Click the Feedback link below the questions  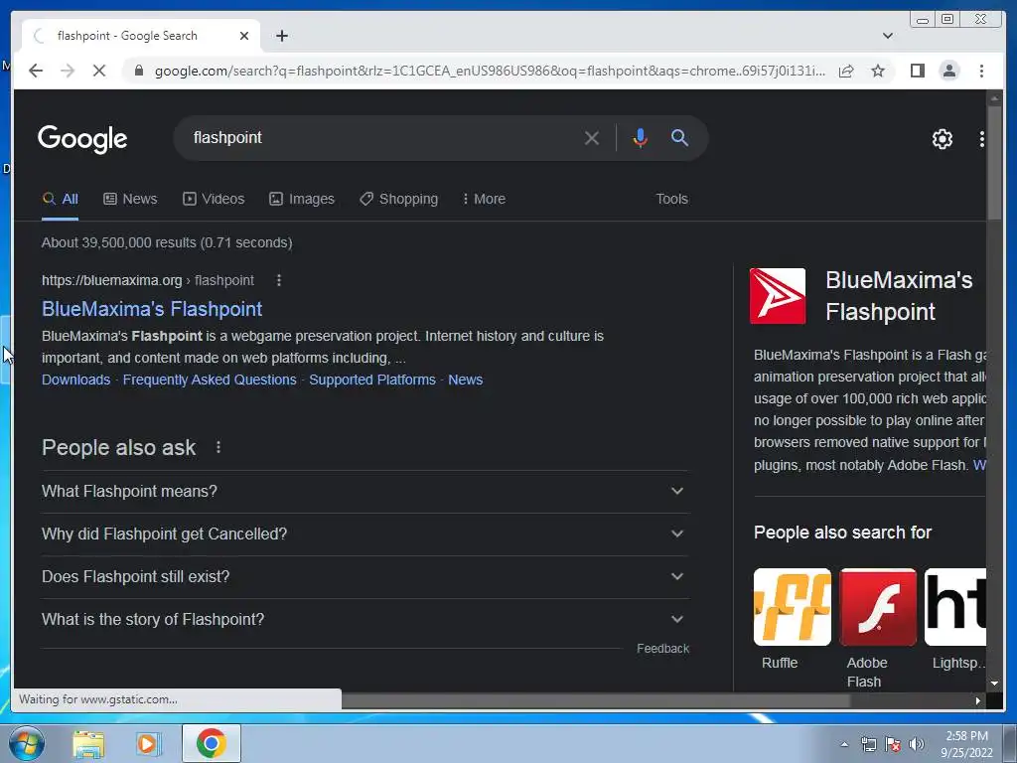(x=662, y=648)
